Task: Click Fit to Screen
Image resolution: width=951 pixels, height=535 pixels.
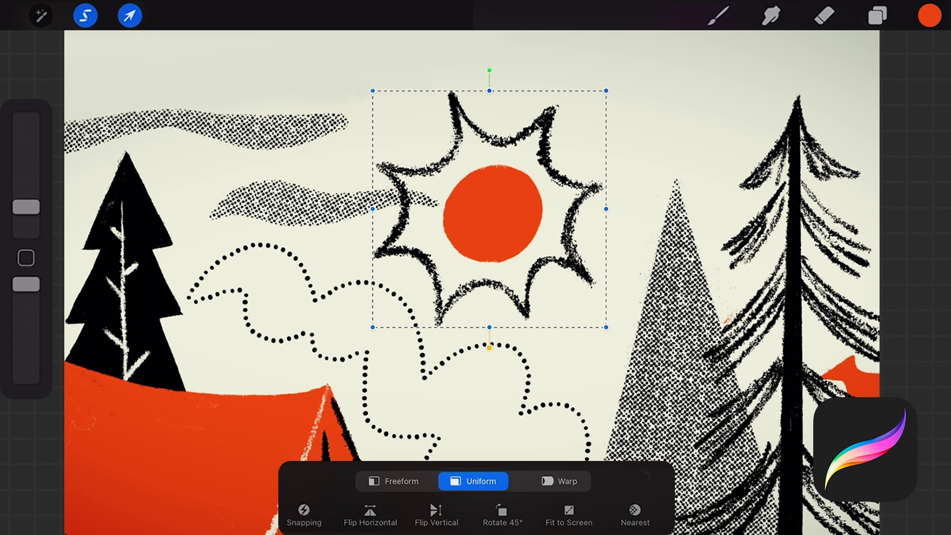Action: pyautogui.click(x=569, y=515)
